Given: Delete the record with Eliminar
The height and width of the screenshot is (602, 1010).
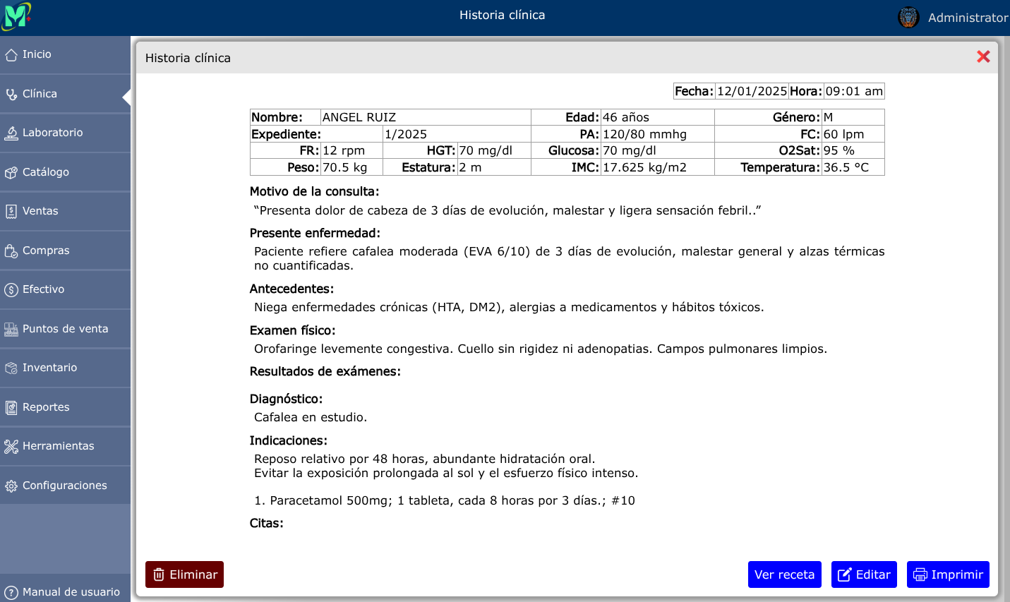Looking at the screenshot, I should click(x=184, y=574).
